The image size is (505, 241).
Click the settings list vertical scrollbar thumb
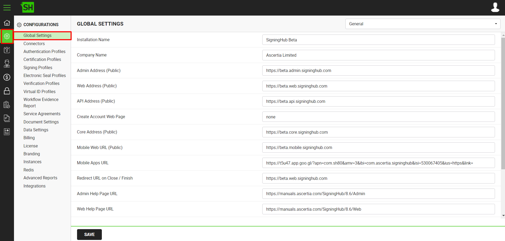point(503,103)
